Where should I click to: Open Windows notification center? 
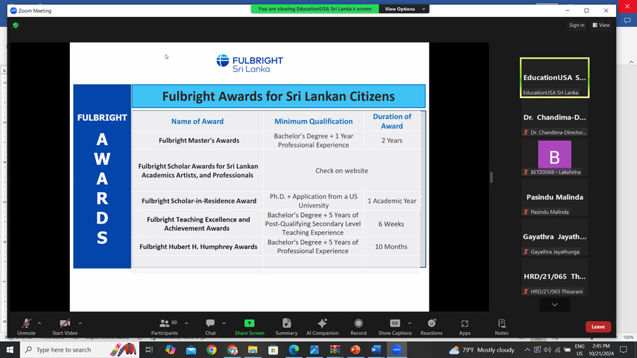click(623, 350)
